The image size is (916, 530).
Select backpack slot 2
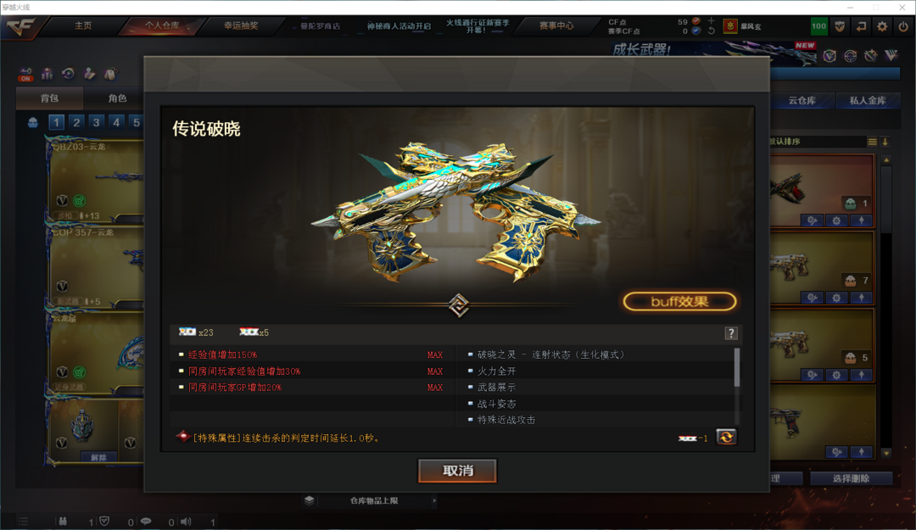[x=76, y=122]
